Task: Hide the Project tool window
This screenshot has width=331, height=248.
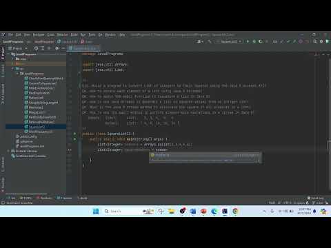Action: pos(63,48)
